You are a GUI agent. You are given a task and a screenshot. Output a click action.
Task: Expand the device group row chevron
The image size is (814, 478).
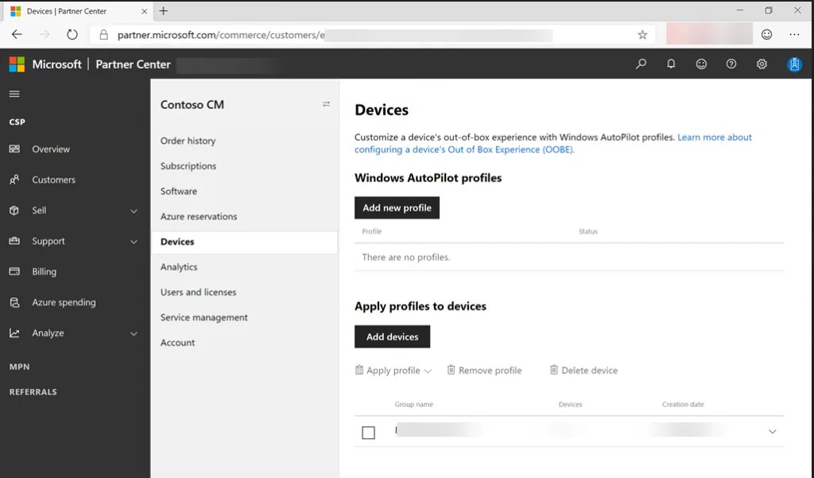pos(771,432)
